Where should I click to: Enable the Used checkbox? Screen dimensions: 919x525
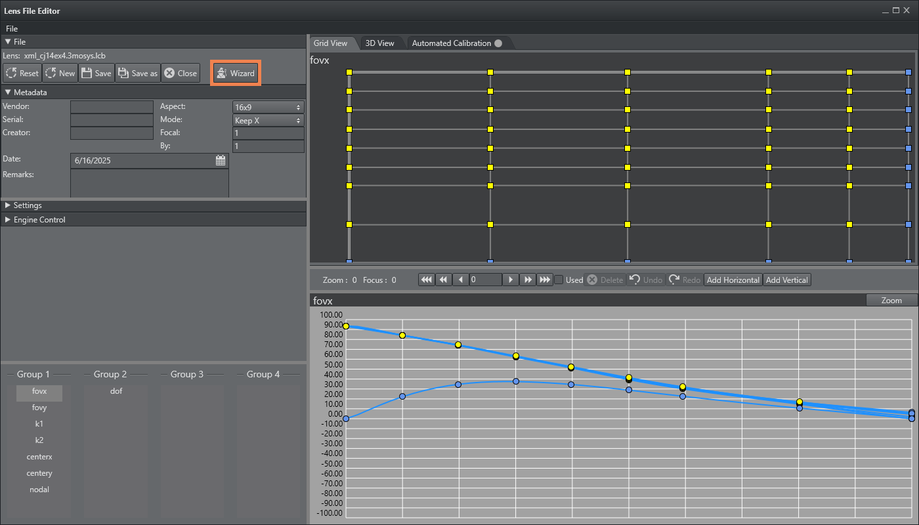(x=559, y=280)
